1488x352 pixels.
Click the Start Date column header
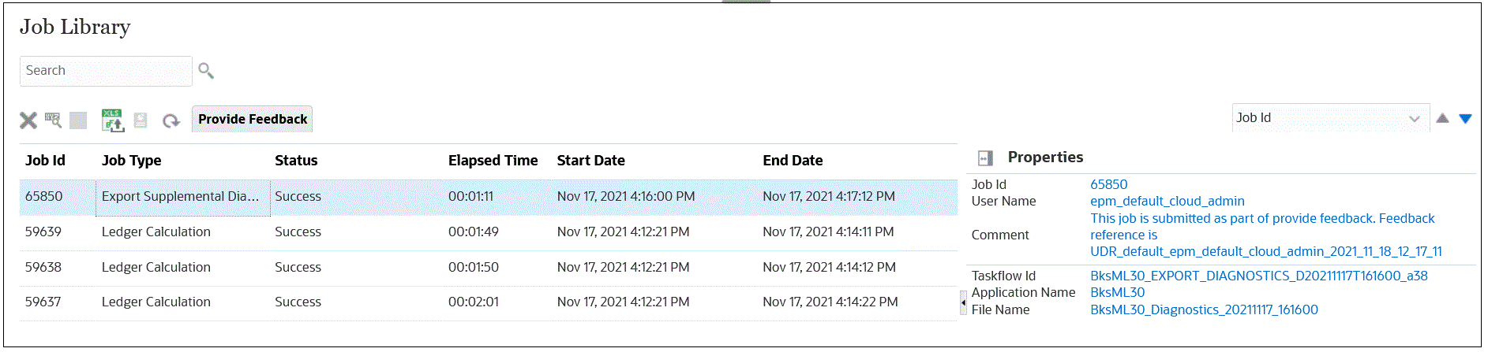(590, 161)
